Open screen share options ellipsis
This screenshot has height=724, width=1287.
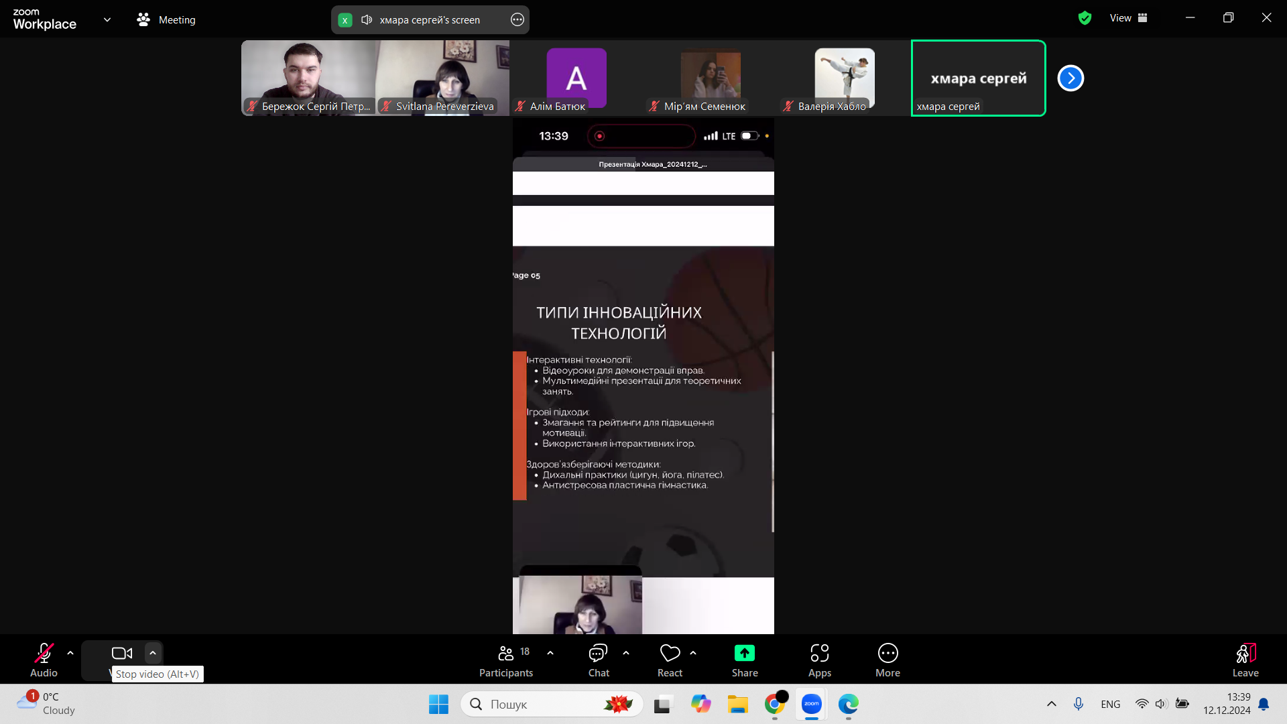(x=517, y=20)
